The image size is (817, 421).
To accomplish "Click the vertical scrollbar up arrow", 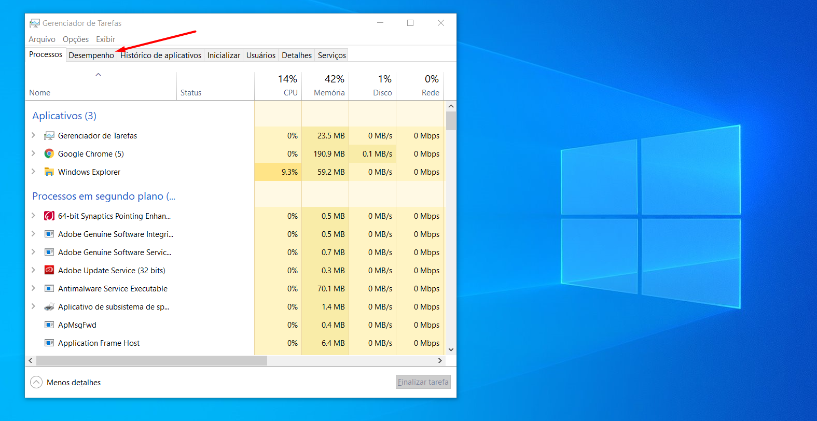I will click(451, 106).
